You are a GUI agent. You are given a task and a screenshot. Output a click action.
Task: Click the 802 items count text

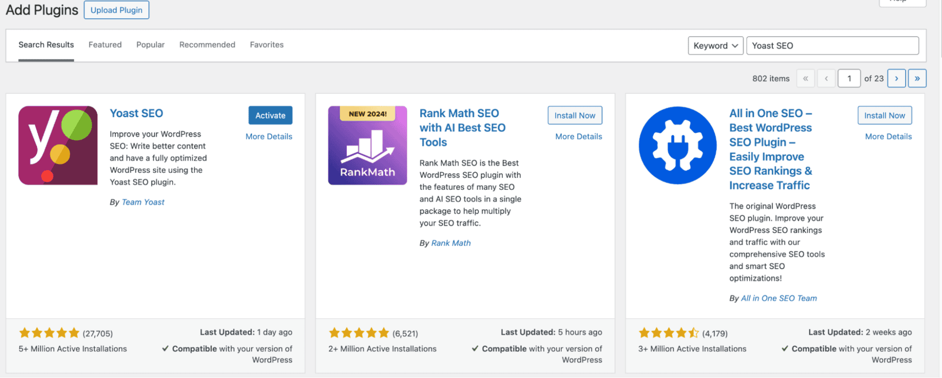[771, 78]
